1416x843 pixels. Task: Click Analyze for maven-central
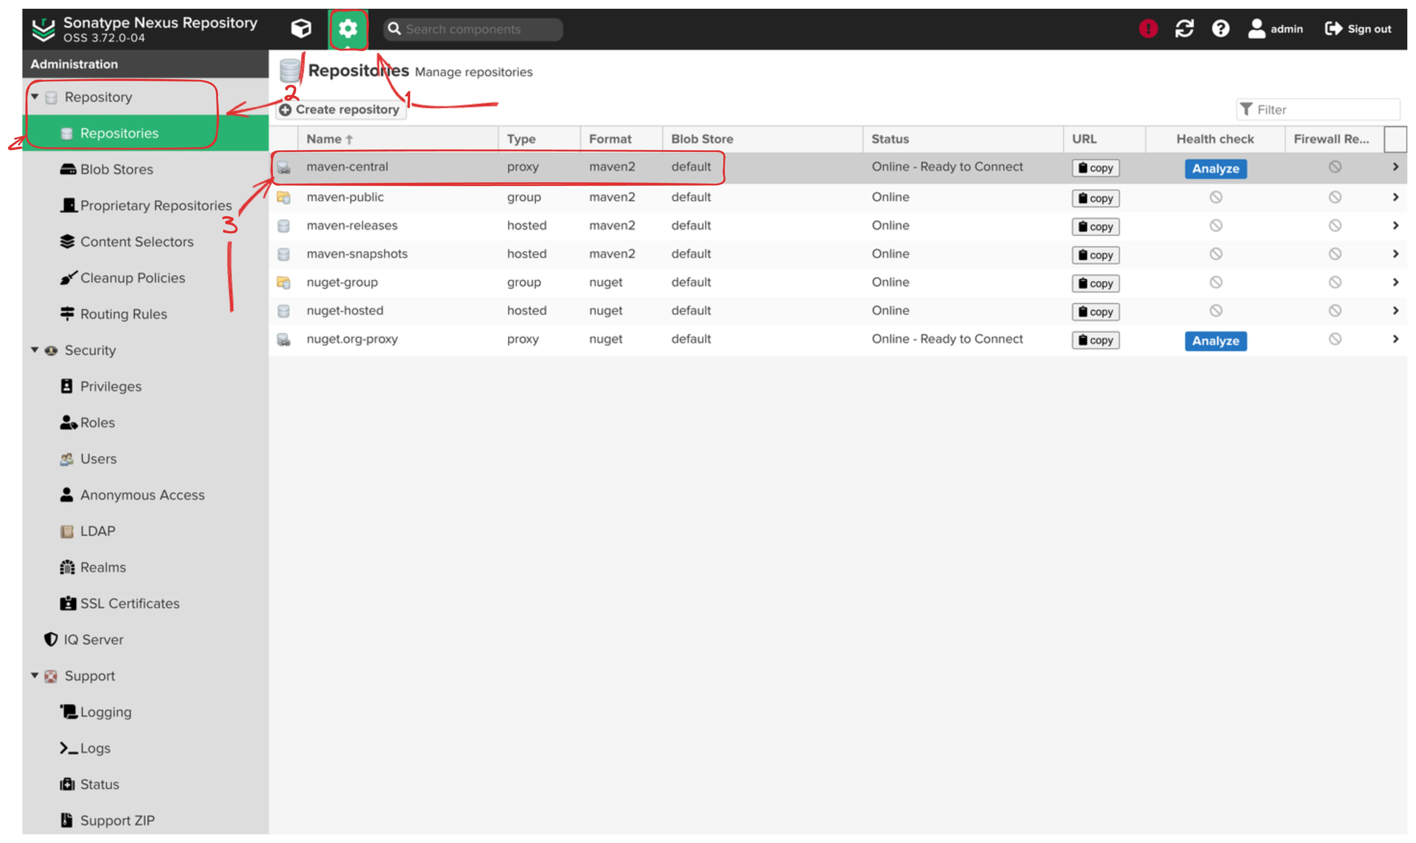tap(1215, 169)
